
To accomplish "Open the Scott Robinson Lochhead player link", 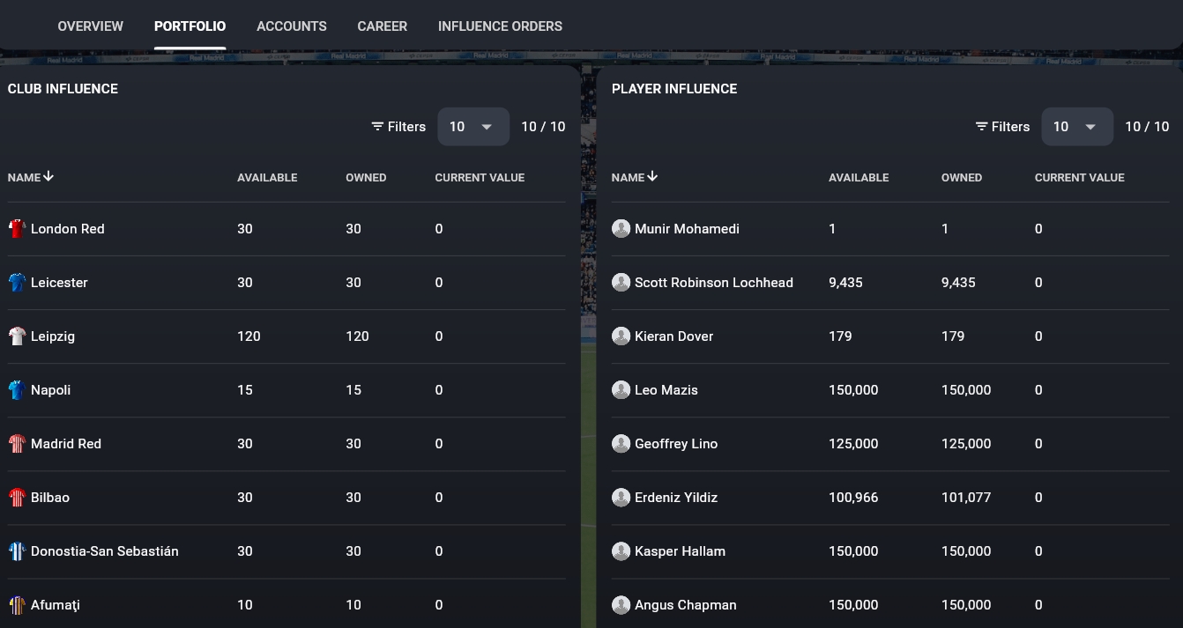I will point(713,283).
